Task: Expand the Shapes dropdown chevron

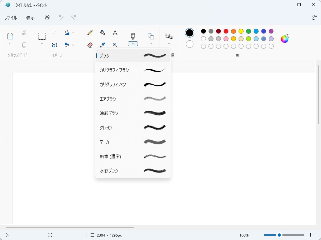Action: pyautogui.click(x=151, y=44)
